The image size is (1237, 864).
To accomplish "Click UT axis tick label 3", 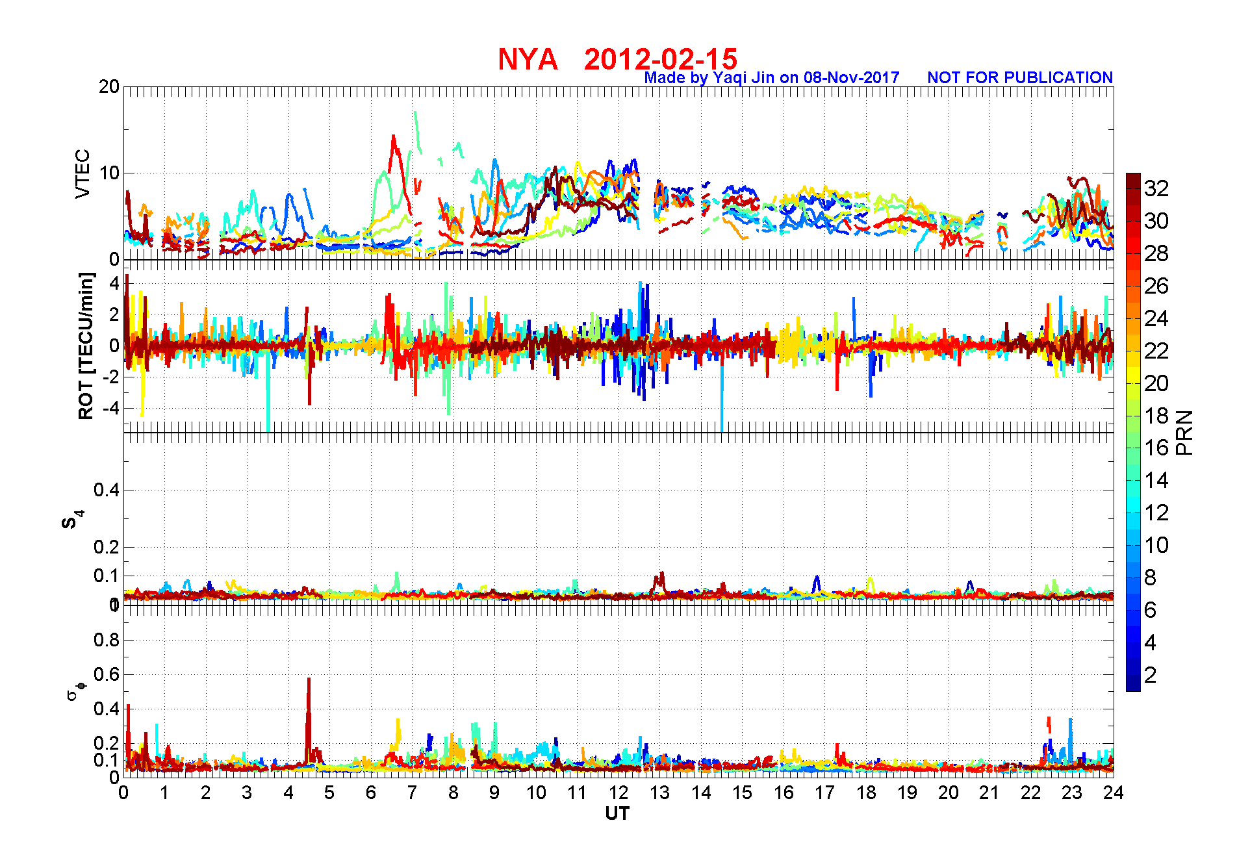I will tap(247, 793).
